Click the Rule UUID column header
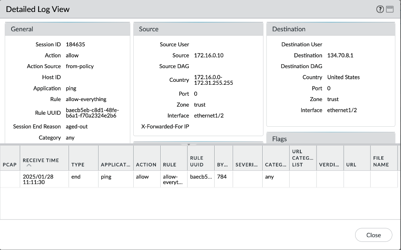The width and height of the screenshot is (401, 250). tap(197, 161)
